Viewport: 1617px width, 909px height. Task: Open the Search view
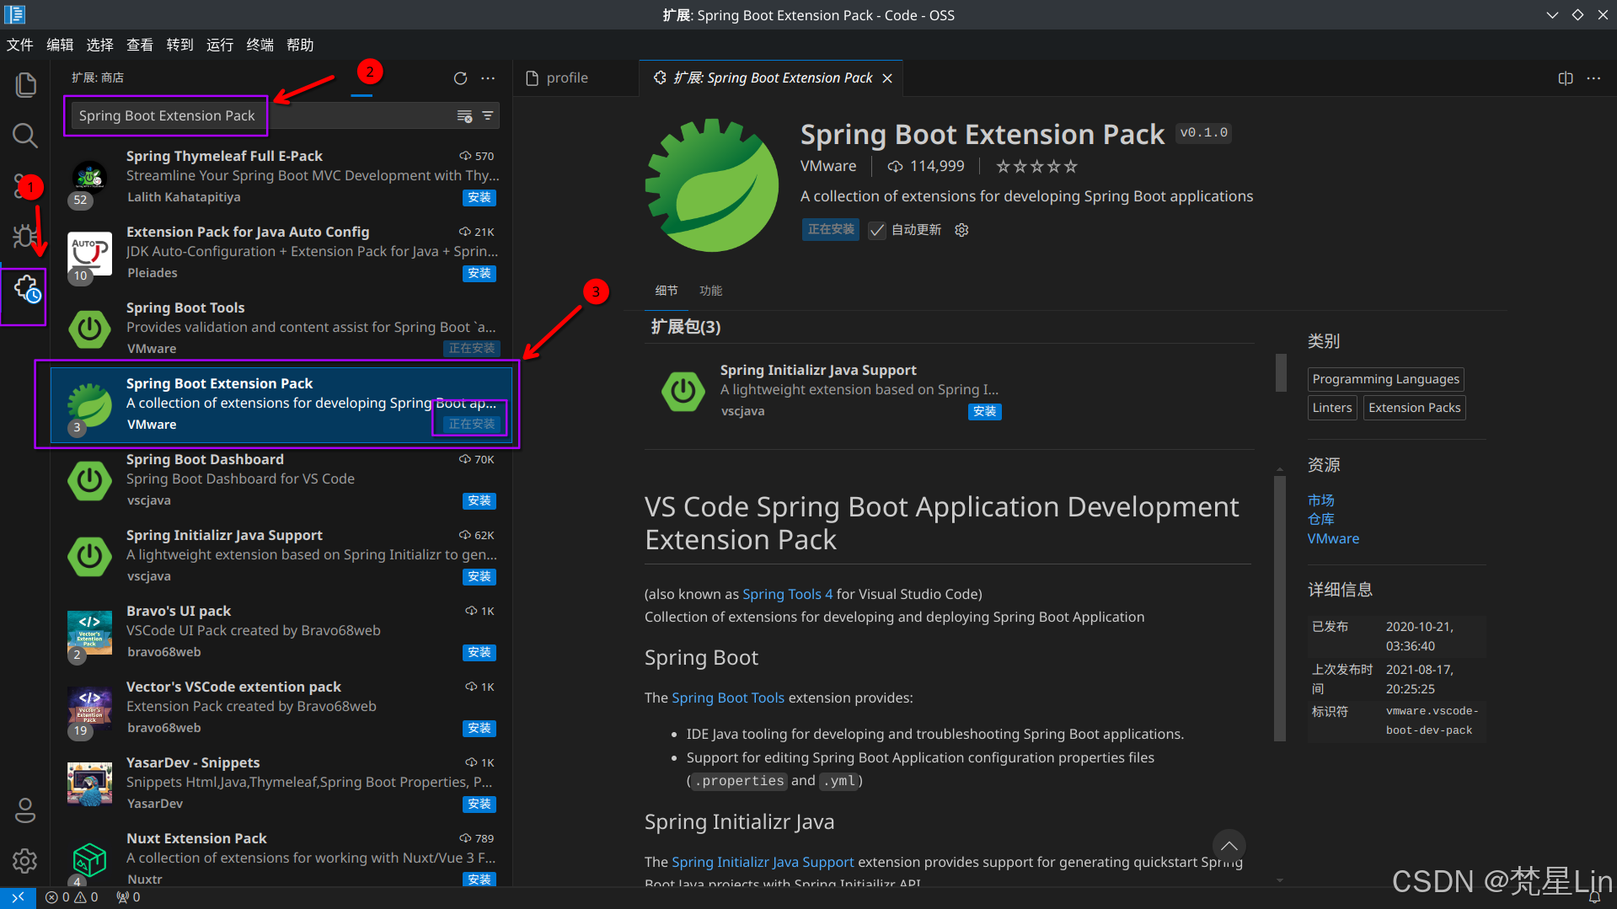pyautogui.click(x=24, y=135)
